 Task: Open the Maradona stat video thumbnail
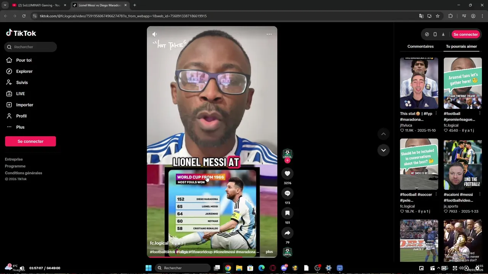tap(419, 83)
